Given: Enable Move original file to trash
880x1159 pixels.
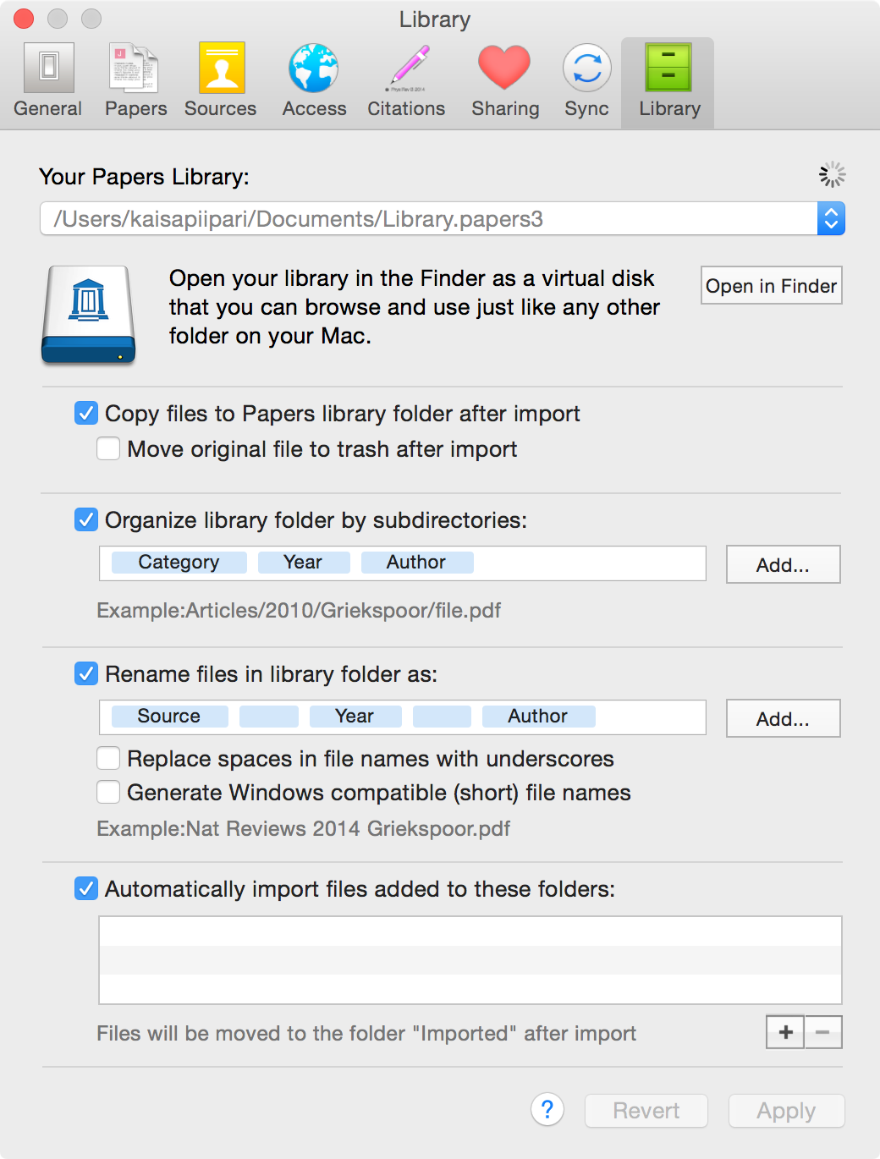Looking at the screenshot, I should [108, 448].
